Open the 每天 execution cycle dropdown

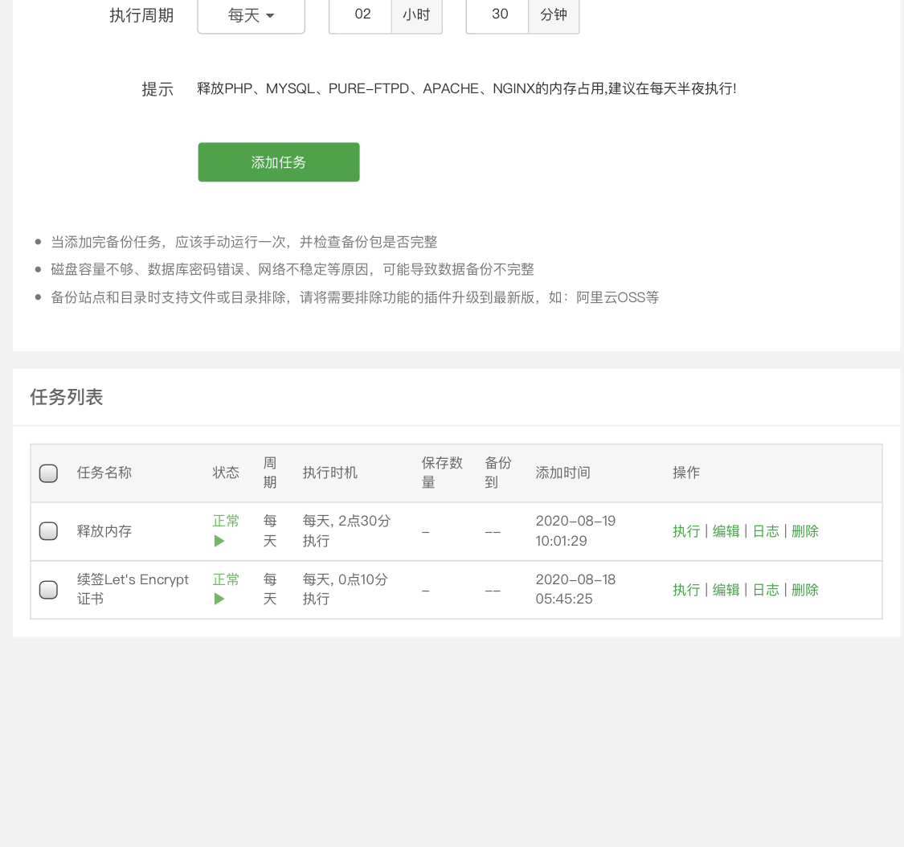[x=251, y=15]
